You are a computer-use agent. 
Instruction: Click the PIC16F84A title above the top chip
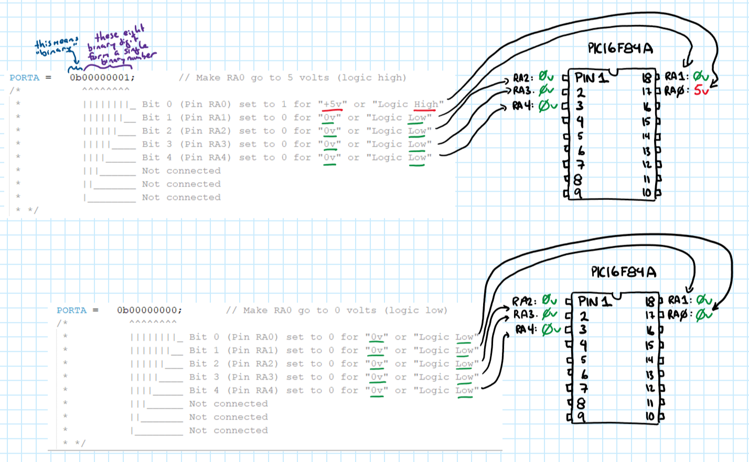tap(620, 48)
